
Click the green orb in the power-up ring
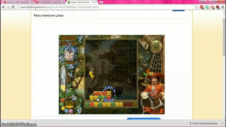pos(61,104)
